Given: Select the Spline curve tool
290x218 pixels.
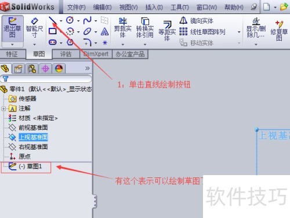Looking at the screenshot, I should [87, 20].
